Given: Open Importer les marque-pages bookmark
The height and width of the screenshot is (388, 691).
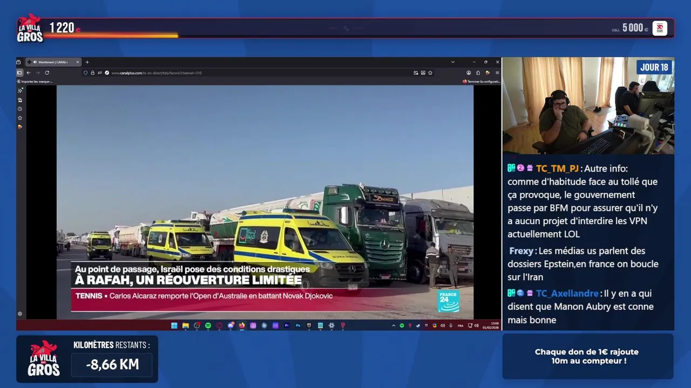Looking at the screenshot, I should (35, 81).
